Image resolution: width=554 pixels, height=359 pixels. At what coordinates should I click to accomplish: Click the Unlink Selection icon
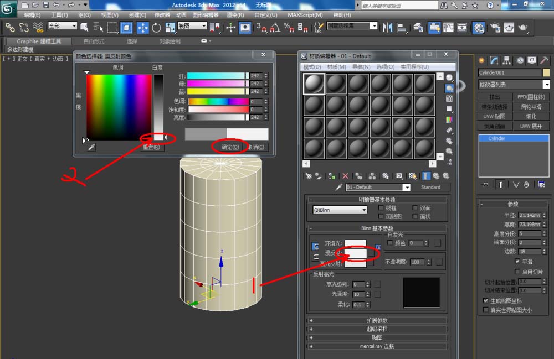24,27
